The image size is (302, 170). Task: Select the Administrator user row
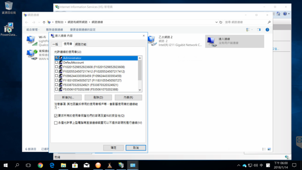tap(96, 58)
